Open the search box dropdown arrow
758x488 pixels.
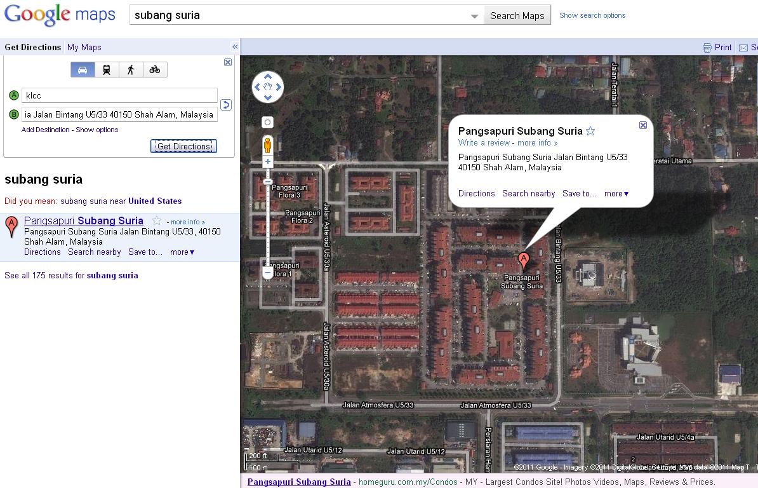(475, 15)
